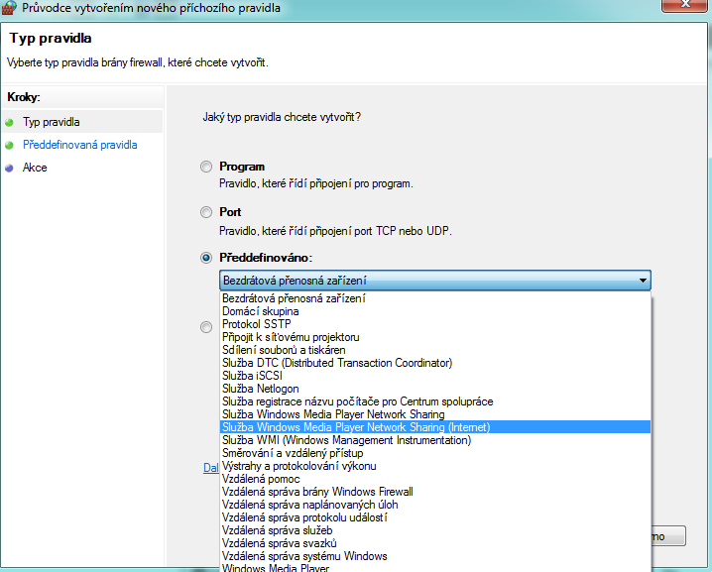Pick highlighted Network Sharing (Internet) entry
Viewport: 712px width, 572px height.
[x=435, y=427]
